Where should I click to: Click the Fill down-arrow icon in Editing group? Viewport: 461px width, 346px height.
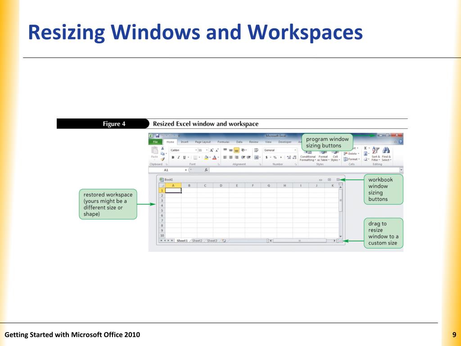366,154
